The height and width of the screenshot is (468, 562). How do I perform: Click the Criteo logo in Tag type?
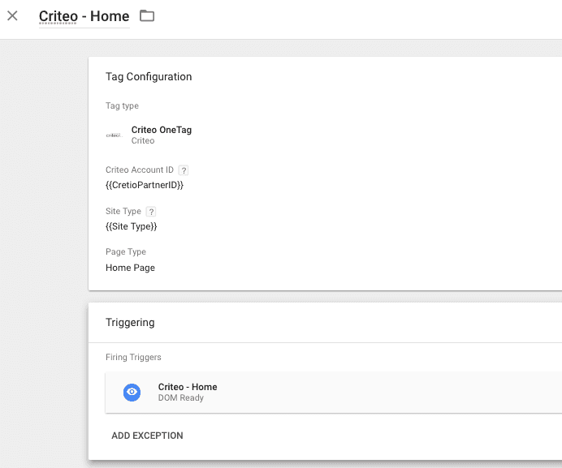tap(114, 135)
